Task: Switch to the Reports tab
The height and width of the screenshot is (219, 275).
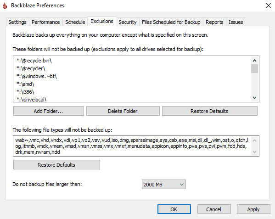Action: pyautogui.click(x=214, y=22)
